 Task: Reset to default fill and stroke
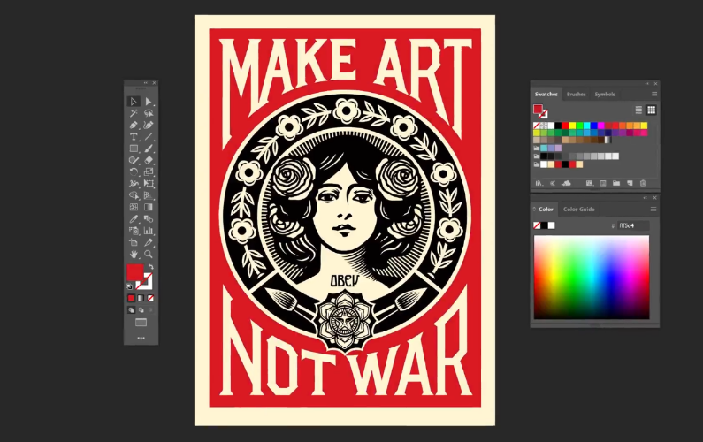[x=130, y=286]
